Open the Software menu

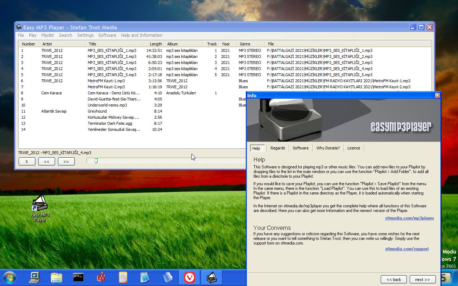tap(107, 35)
